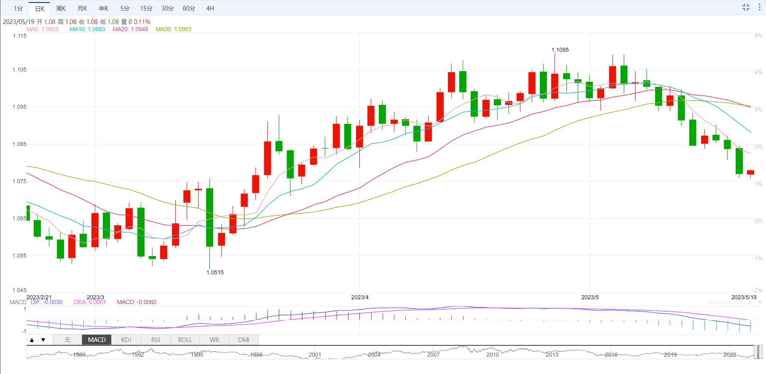
Task: Switch indicator to MACD
Action: (x=96, y=340)
